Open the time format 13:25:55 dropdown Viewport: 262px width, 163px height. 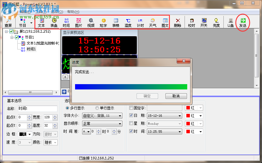165,132
